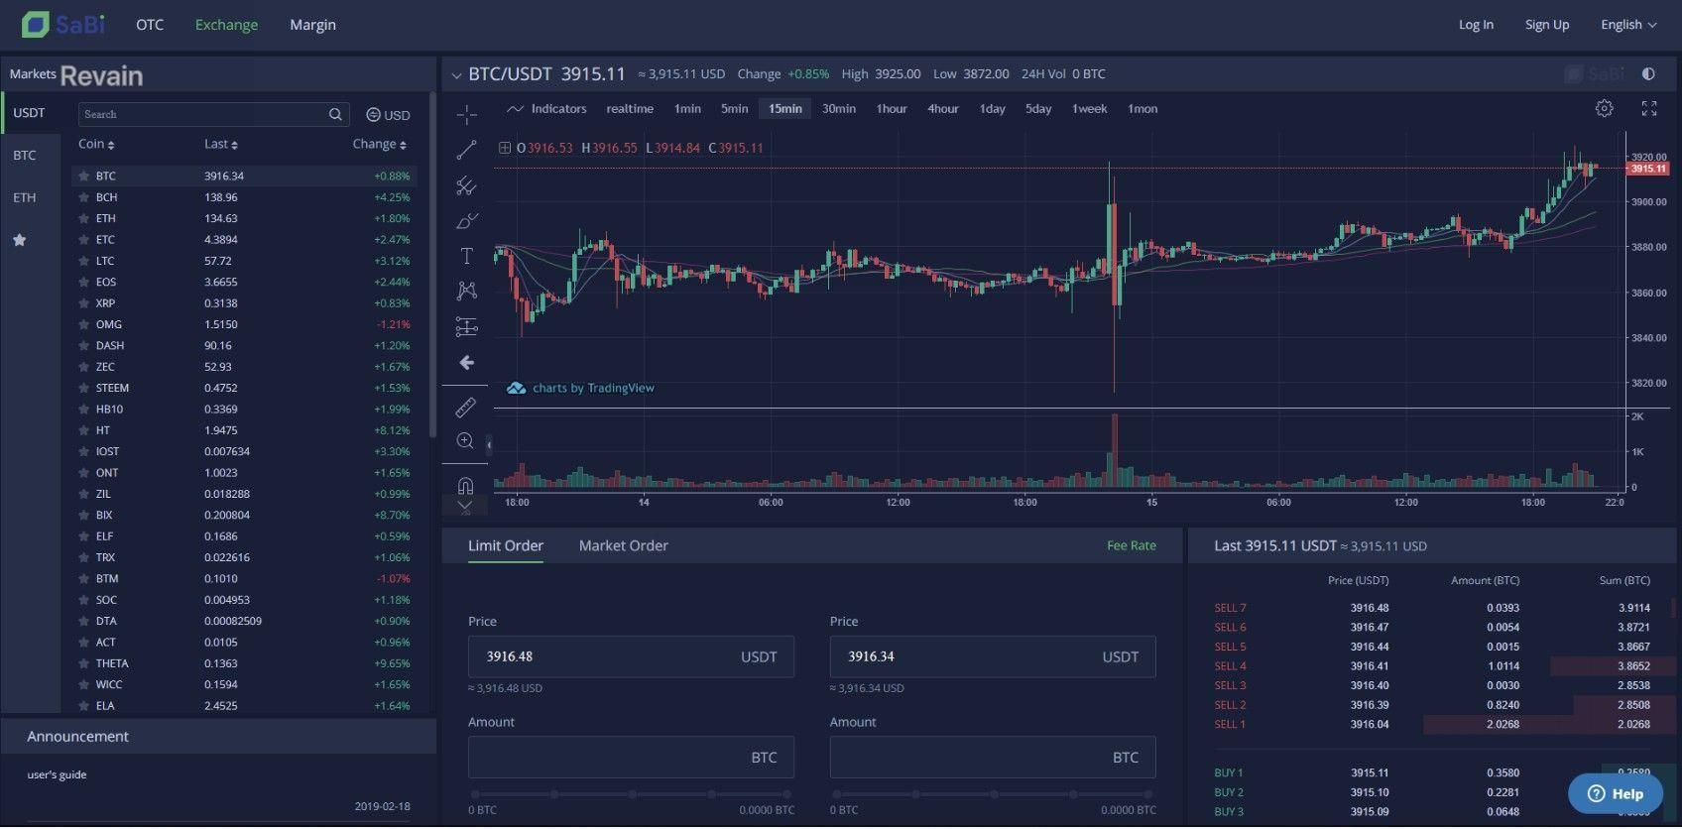
Task: Select the brush drawing tool
Action: 466,221
